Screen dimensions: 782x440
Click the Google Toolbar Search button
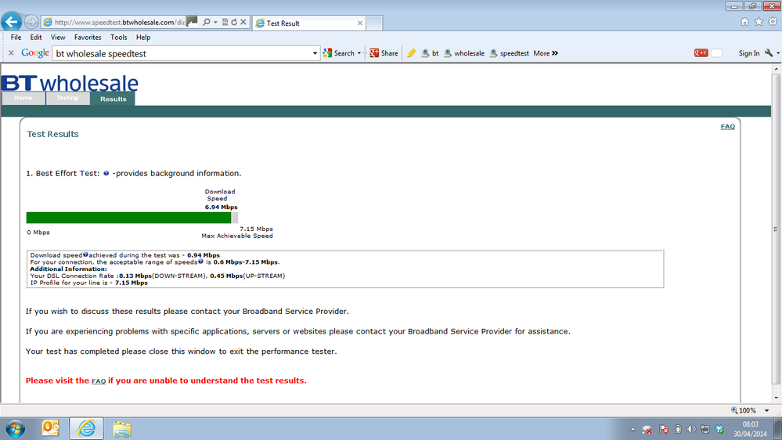[339, 53]
